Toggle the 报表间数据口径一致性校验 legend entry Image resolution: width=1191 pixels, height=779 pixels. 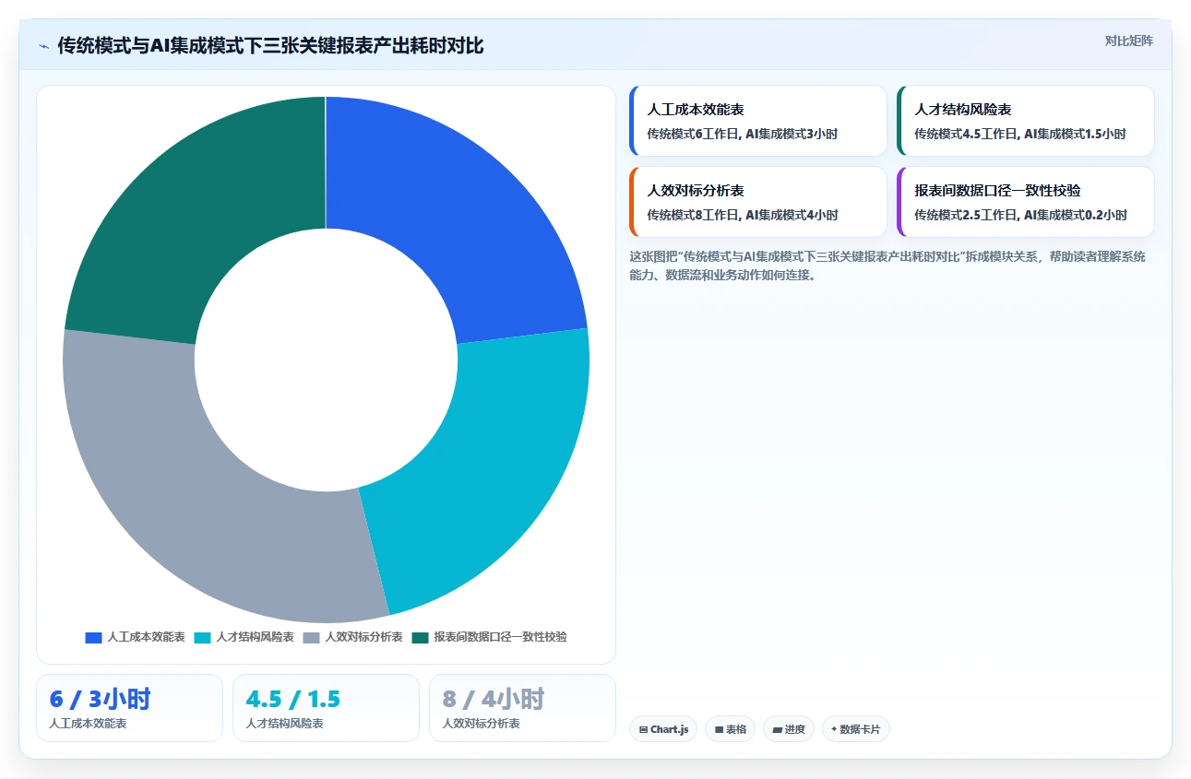tap(489, 637)
